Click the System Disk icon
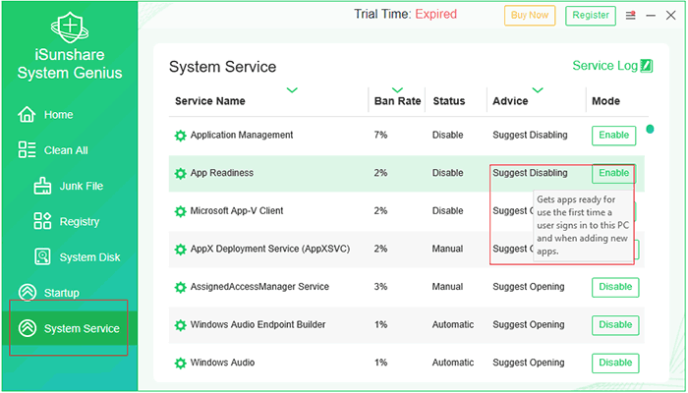The image size is (688, 393). pyautogui.click(x=42, y=257)
